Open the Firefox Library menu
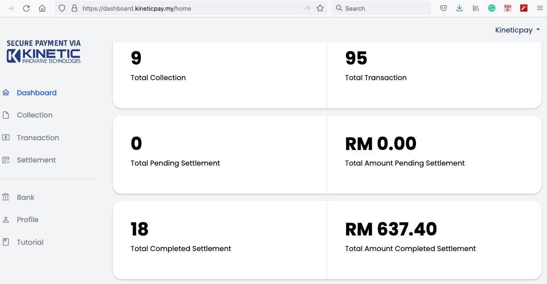Image resolution: width=547 pixels, height=284 pixels. 476,8
